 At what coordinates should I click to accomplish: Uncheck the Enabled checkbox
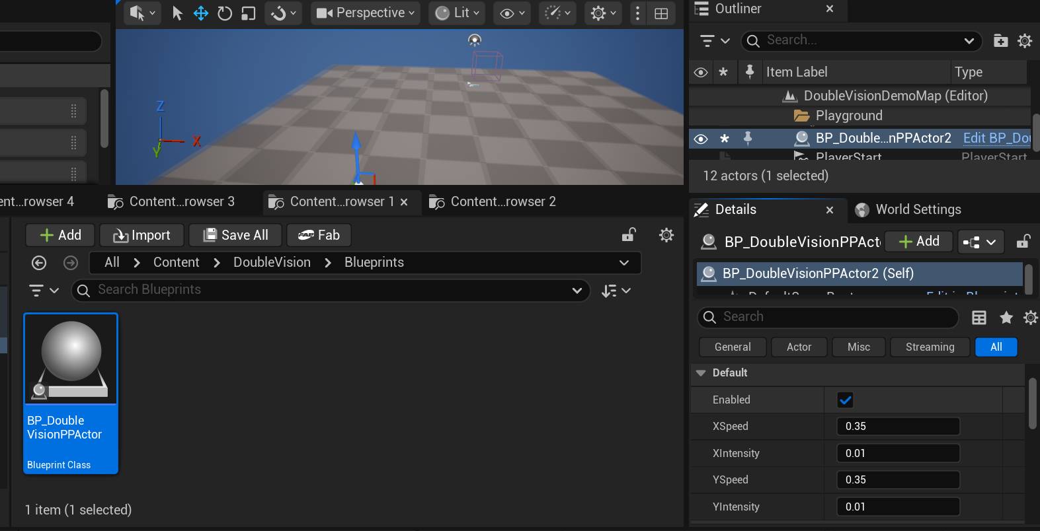[x=845, y=400]
